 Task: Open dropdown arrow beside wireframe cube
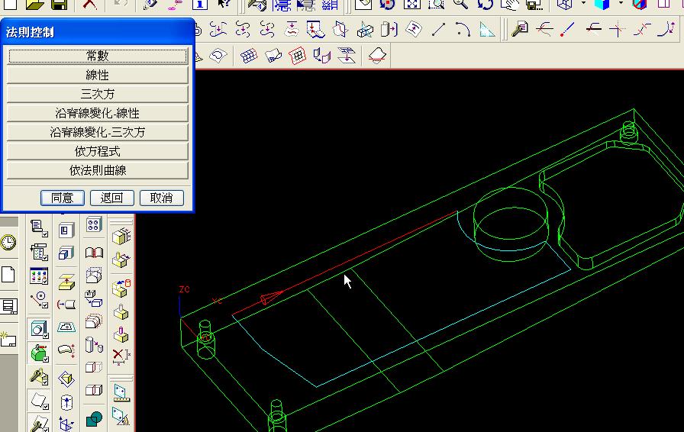tap(584, 4)
